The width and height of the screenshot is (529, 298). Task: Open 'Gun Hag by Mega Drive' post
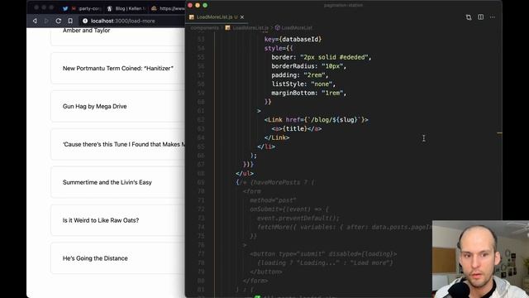(x=94, y=107)
